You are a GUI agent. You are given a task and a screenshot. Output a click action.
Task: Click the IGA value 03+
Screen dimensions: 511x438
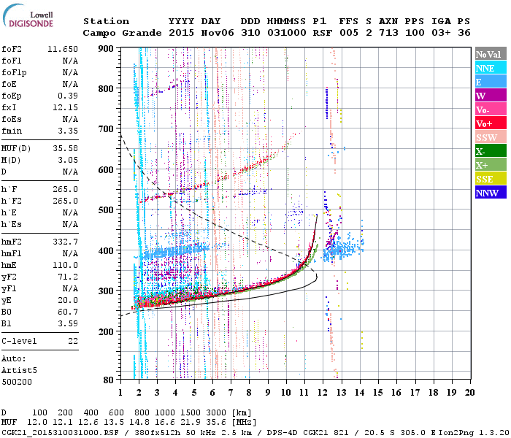(x=441, y=33)
